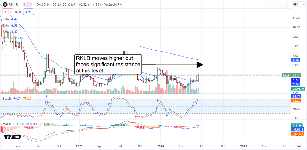Click the RKLB symbol logo icon

(5, 4)
